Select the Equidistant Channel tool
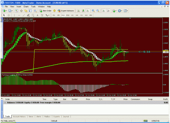Image resolution: width=170 pixels, height=123 pixels. pos(28,15)
